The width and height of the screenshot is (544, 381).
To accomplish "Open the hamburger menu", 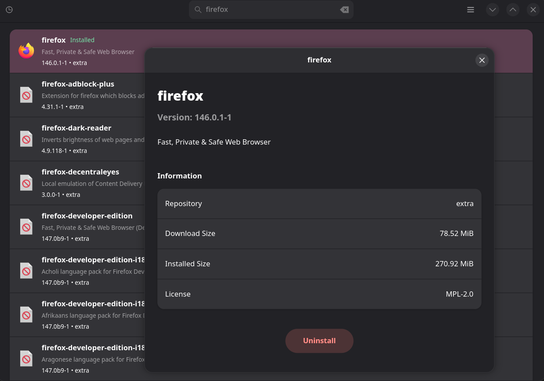I will click(471, 10).
